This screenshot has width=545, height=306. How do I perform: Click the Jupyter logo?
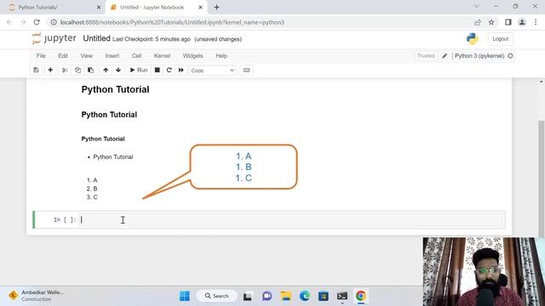coord(54,38)
